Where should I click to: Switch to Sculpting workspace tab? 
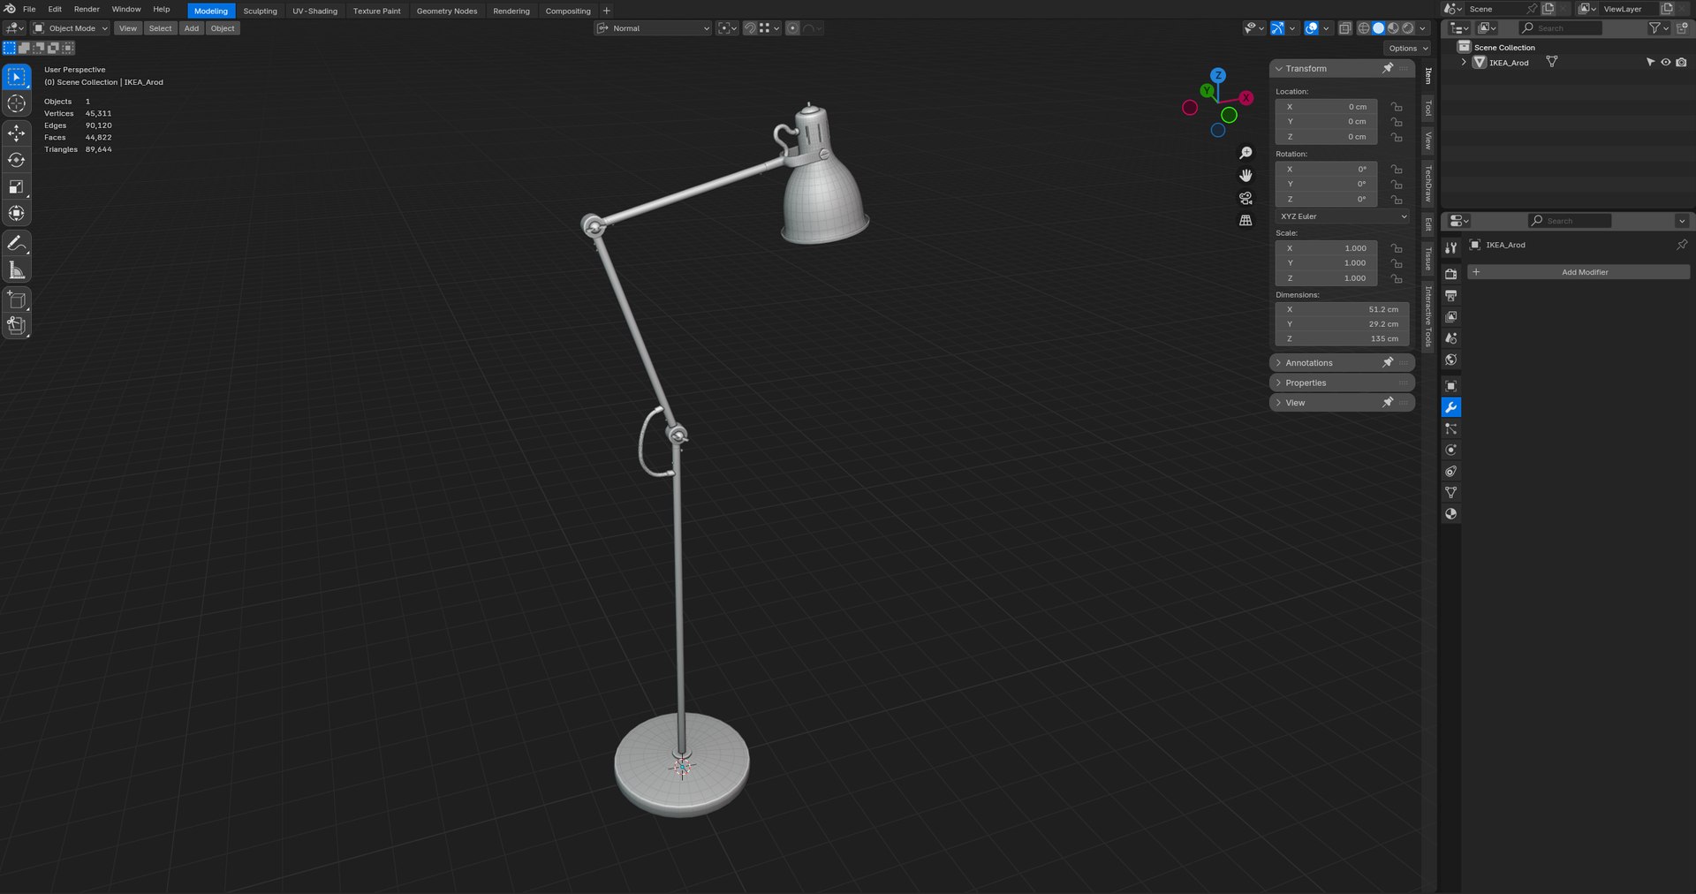pos(260,11)
